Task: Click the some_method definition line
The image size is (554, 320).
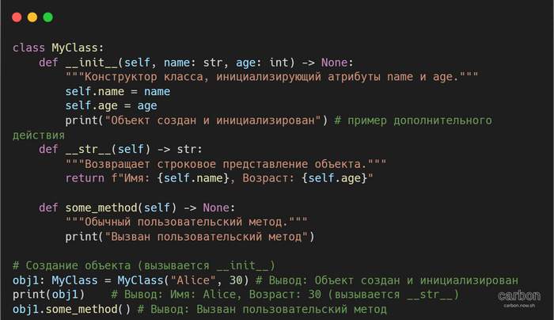Action: tap(127, 208)
